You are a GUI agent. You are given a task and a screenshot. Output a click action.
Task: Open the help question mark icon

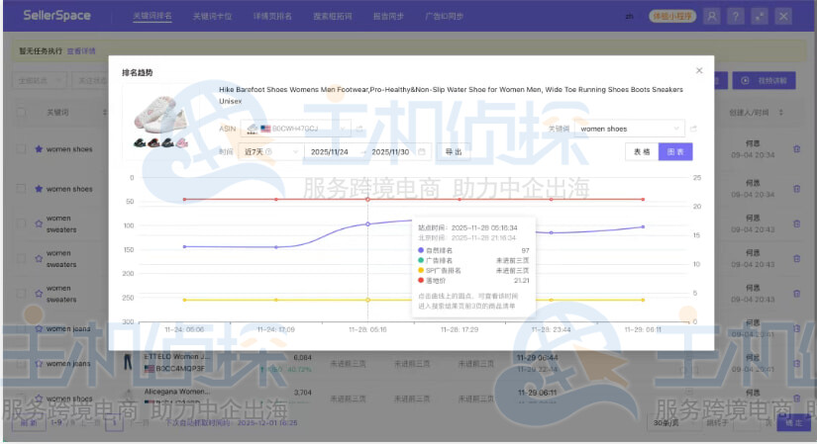click(736, 16)
